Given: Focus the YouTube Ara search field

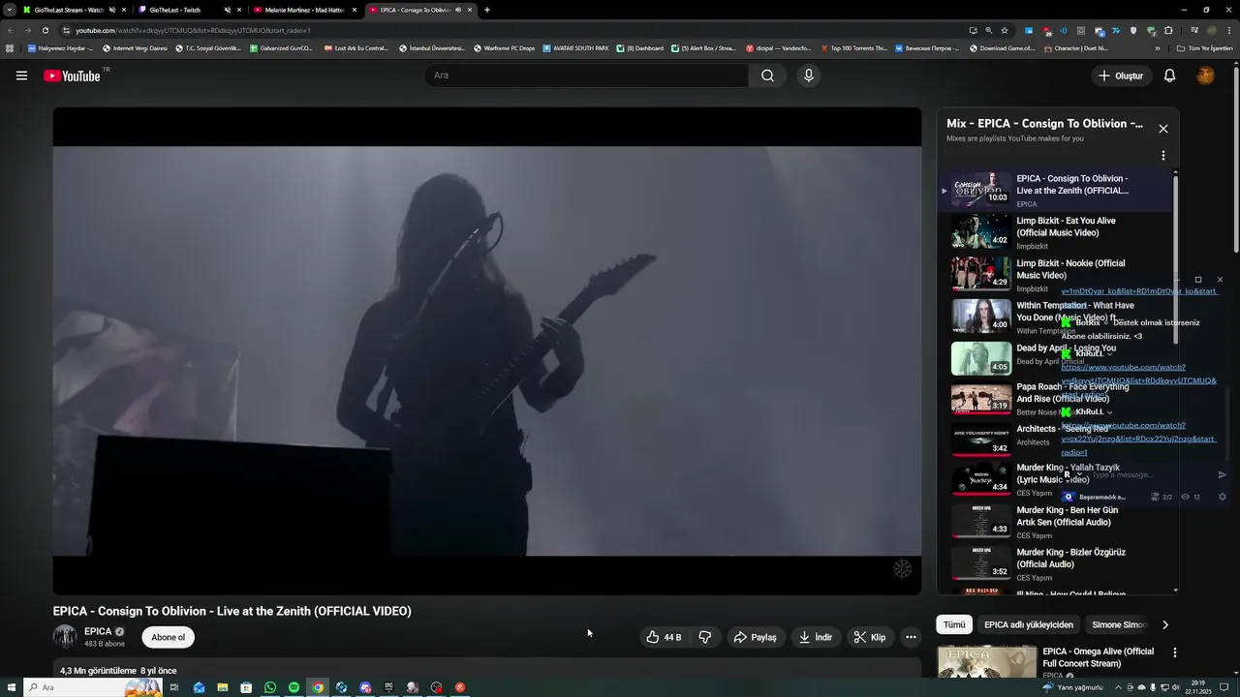Looking at the screenshot, I should click(587, 76).
